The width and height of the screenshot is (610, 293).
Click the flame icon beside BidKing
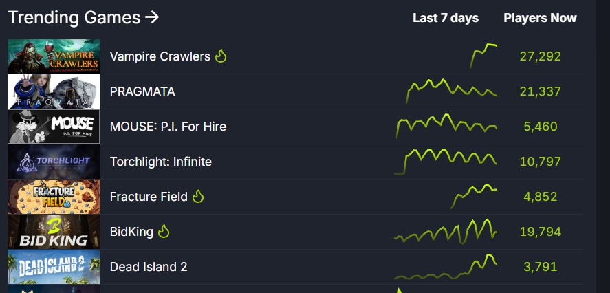tap(164, 232)
